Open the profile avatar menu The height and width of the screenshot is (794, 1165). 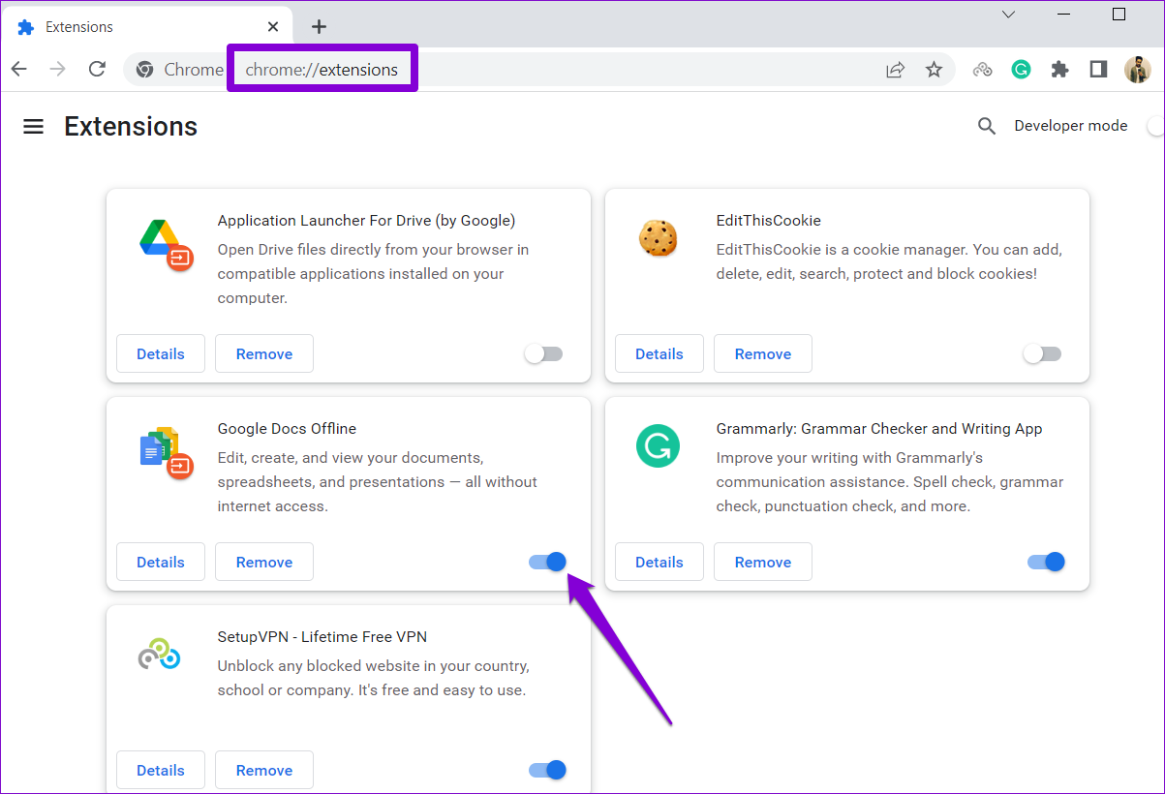pos(1137,70)
